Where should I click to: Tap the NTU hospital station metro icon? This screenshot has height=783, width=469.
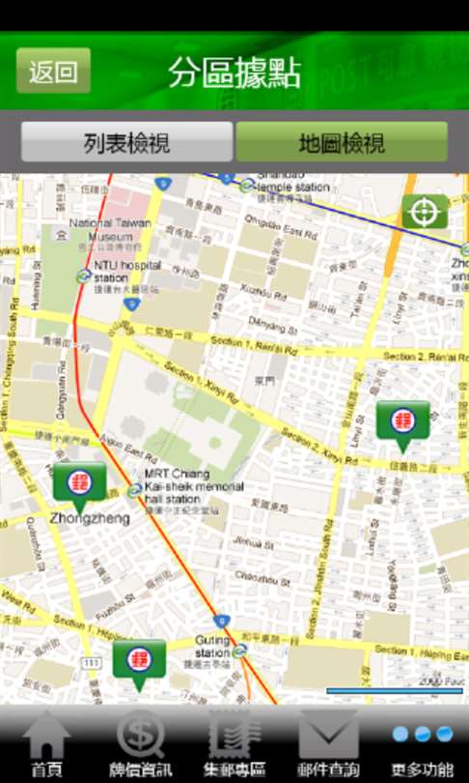point(84,275)
